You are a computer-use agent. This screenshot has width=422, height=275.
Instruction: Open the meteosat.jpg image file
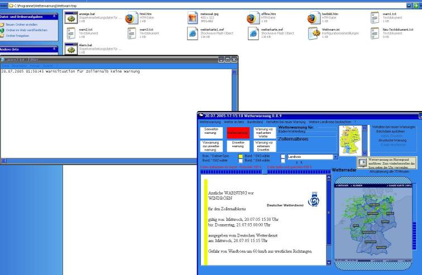pos(191,18)
